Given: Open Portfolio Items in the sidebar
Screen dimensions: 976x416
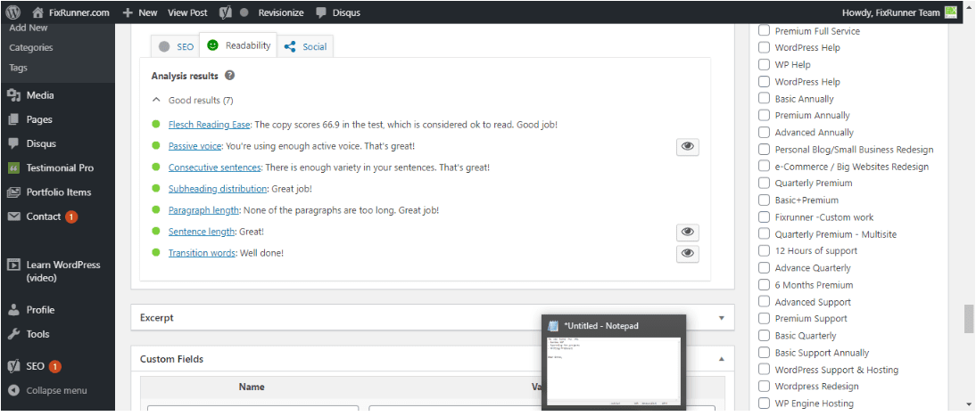Looking at the screenshot, I should point(59,192).
